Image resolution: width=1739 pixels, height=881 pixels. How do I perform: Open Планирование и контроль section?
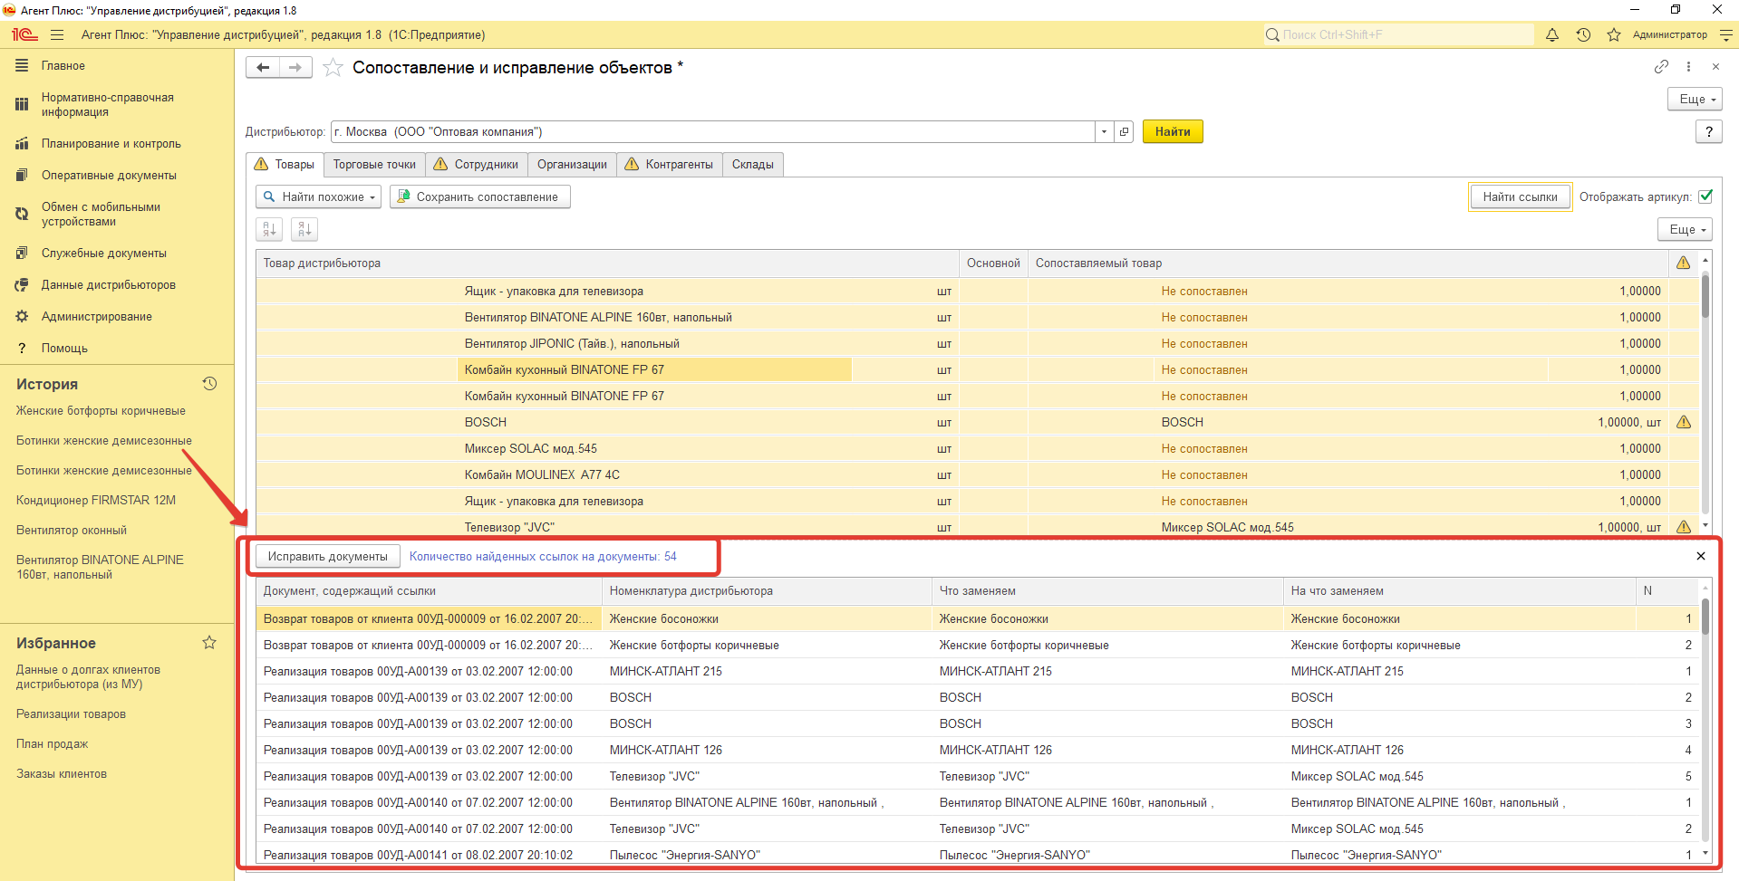111,144
